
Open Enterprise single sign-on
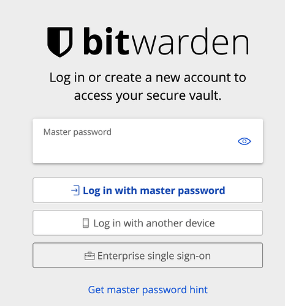point(148,255)
